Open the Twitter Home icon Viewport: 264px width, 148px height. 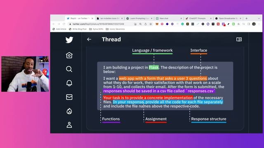click(x=69, y=55)
